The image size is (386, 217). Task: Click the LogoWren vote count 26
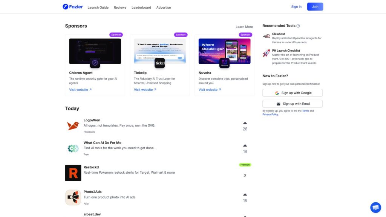pos(245,129)
